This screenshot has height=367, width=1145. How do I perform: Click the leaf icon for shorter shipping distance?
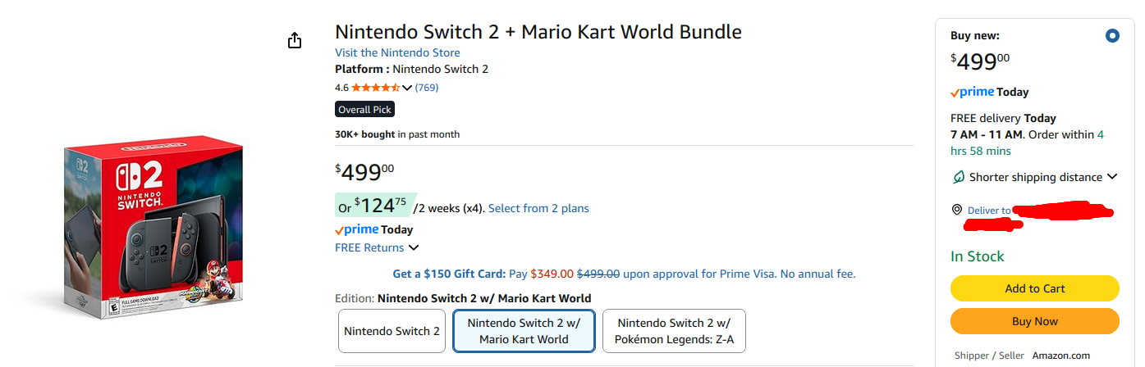coord(958,177)
